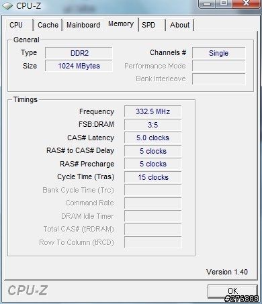This screenshot has height=304, width=262.
Task: Click the RAS# to CAS# Delay value
Action: tap(152, 151)
